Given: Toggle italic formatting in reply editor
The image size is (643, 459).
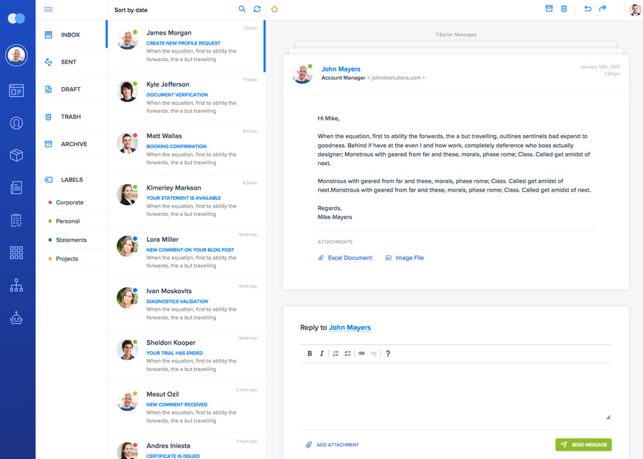Looking at the screenshot, I should [321, 354].
